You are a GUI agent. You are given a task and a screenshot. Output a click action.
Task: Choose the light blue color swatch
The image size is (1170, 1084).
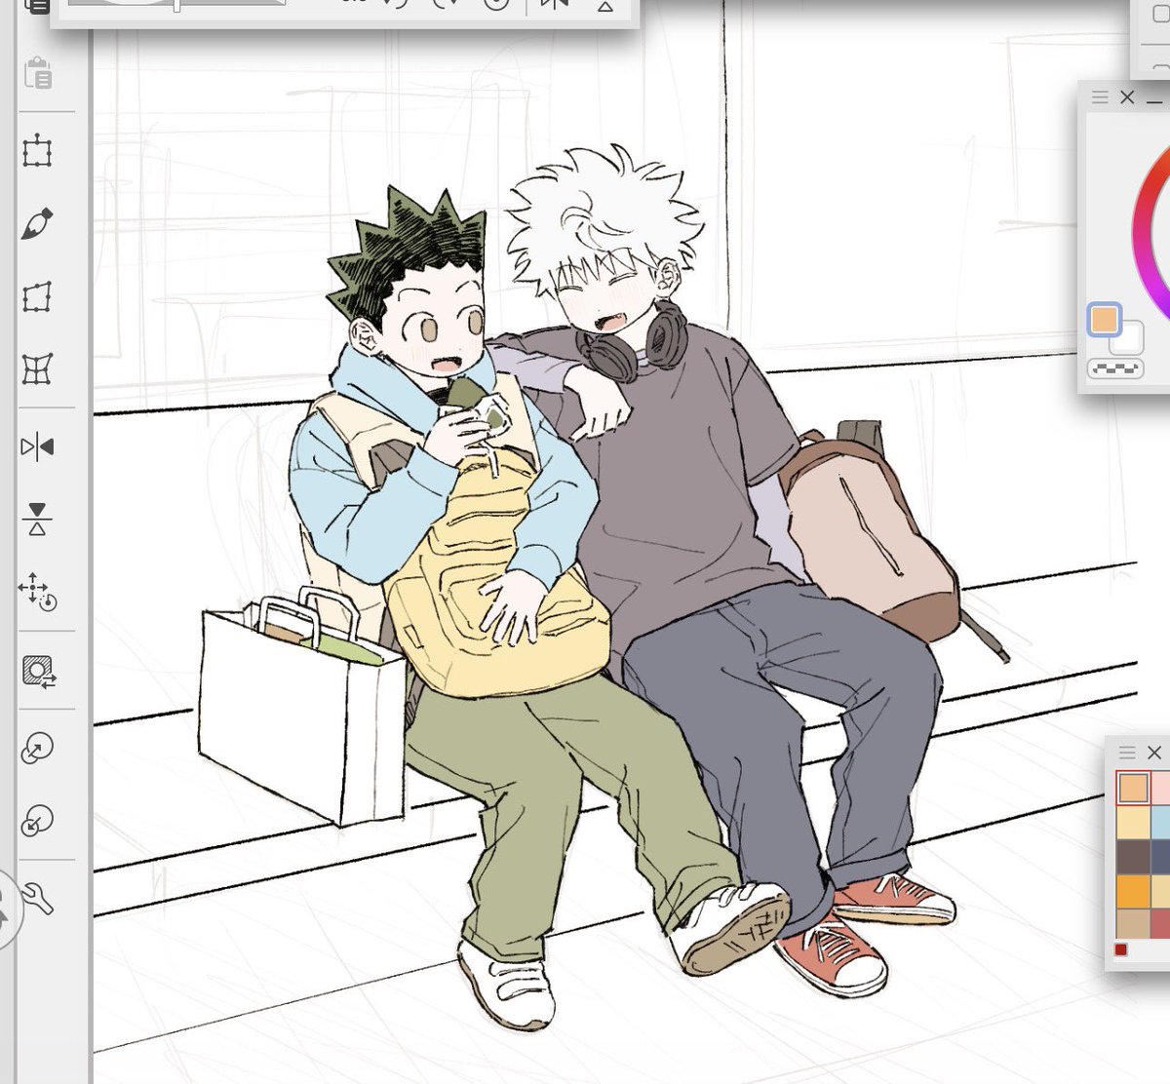pos(1160,823)
